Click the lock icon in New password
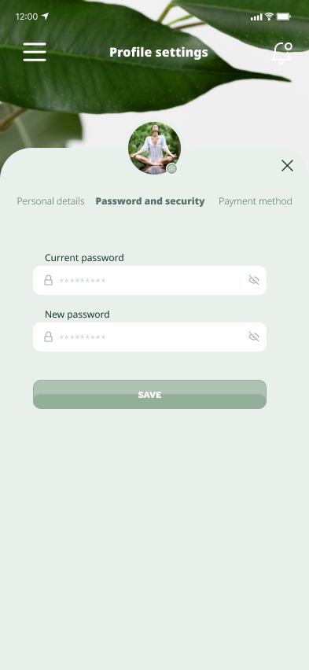The height and width of the screenshot is (670, 309). 48,337
